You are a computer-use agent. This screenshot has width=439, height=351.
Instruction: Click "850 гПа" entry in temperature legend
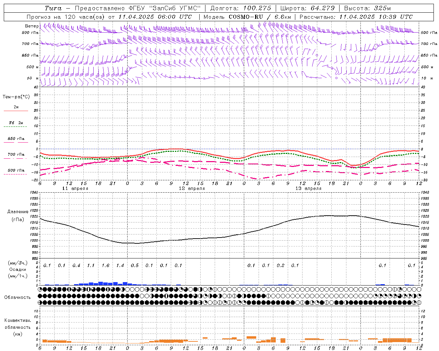pos(16,139)
